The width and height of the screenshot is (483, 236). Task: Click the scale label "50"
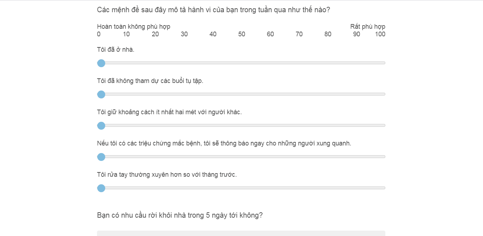coord(242,34)
